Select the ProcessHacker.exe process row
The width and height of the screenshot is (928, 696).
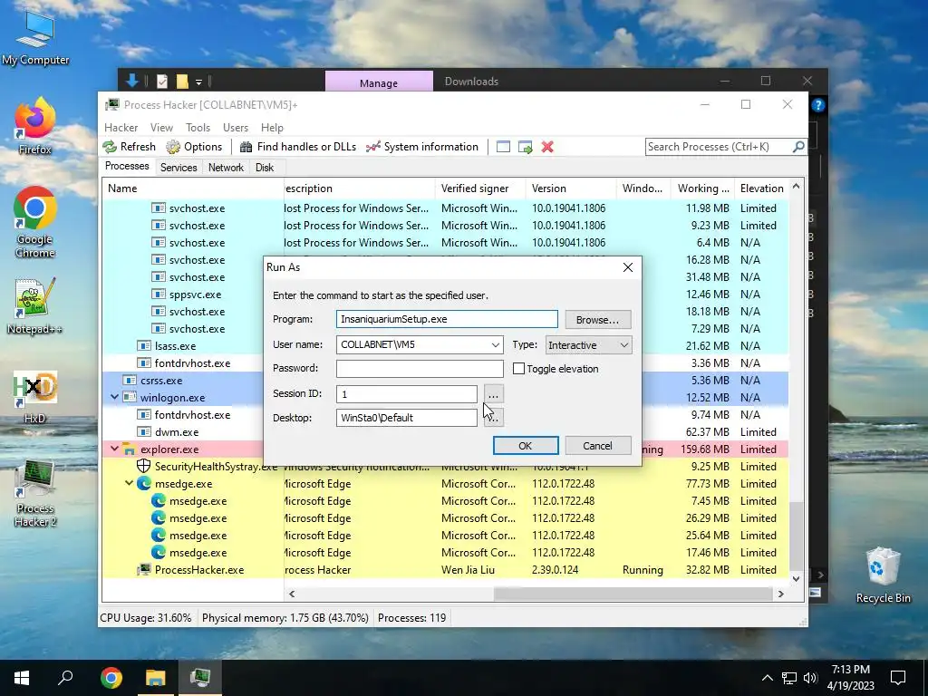tap(445, 570)
